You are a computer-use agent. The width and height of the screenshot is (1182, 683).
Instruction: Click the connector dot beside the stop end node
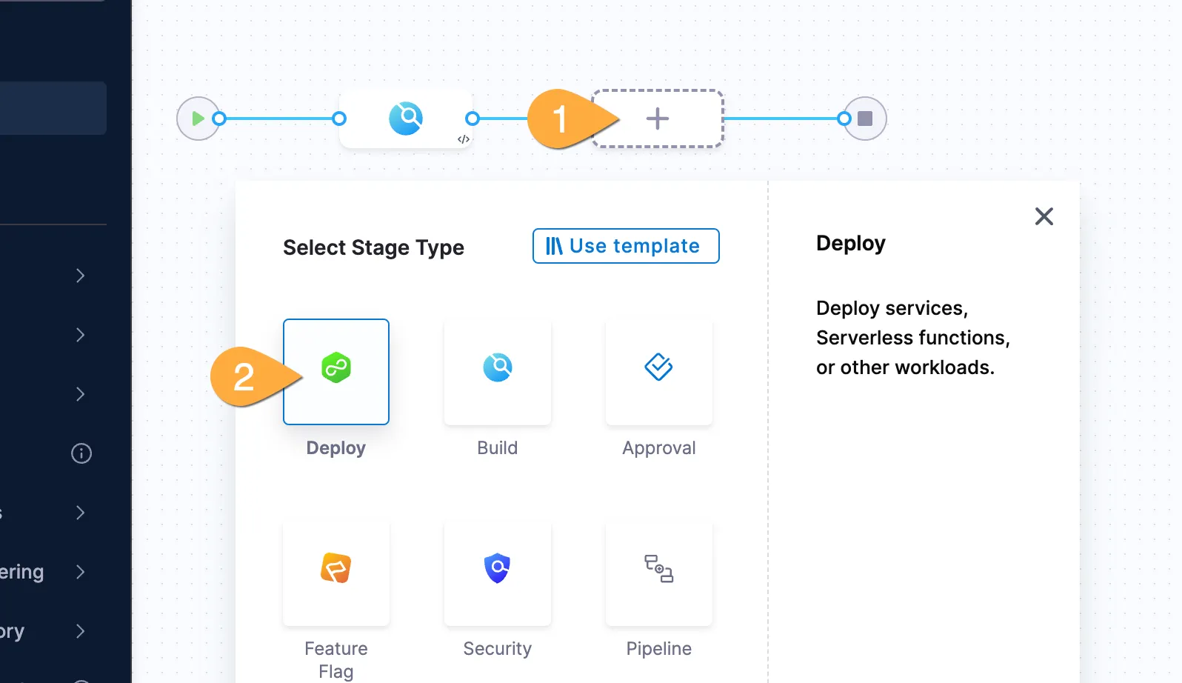pyautogui.click(x=844, y=119)
